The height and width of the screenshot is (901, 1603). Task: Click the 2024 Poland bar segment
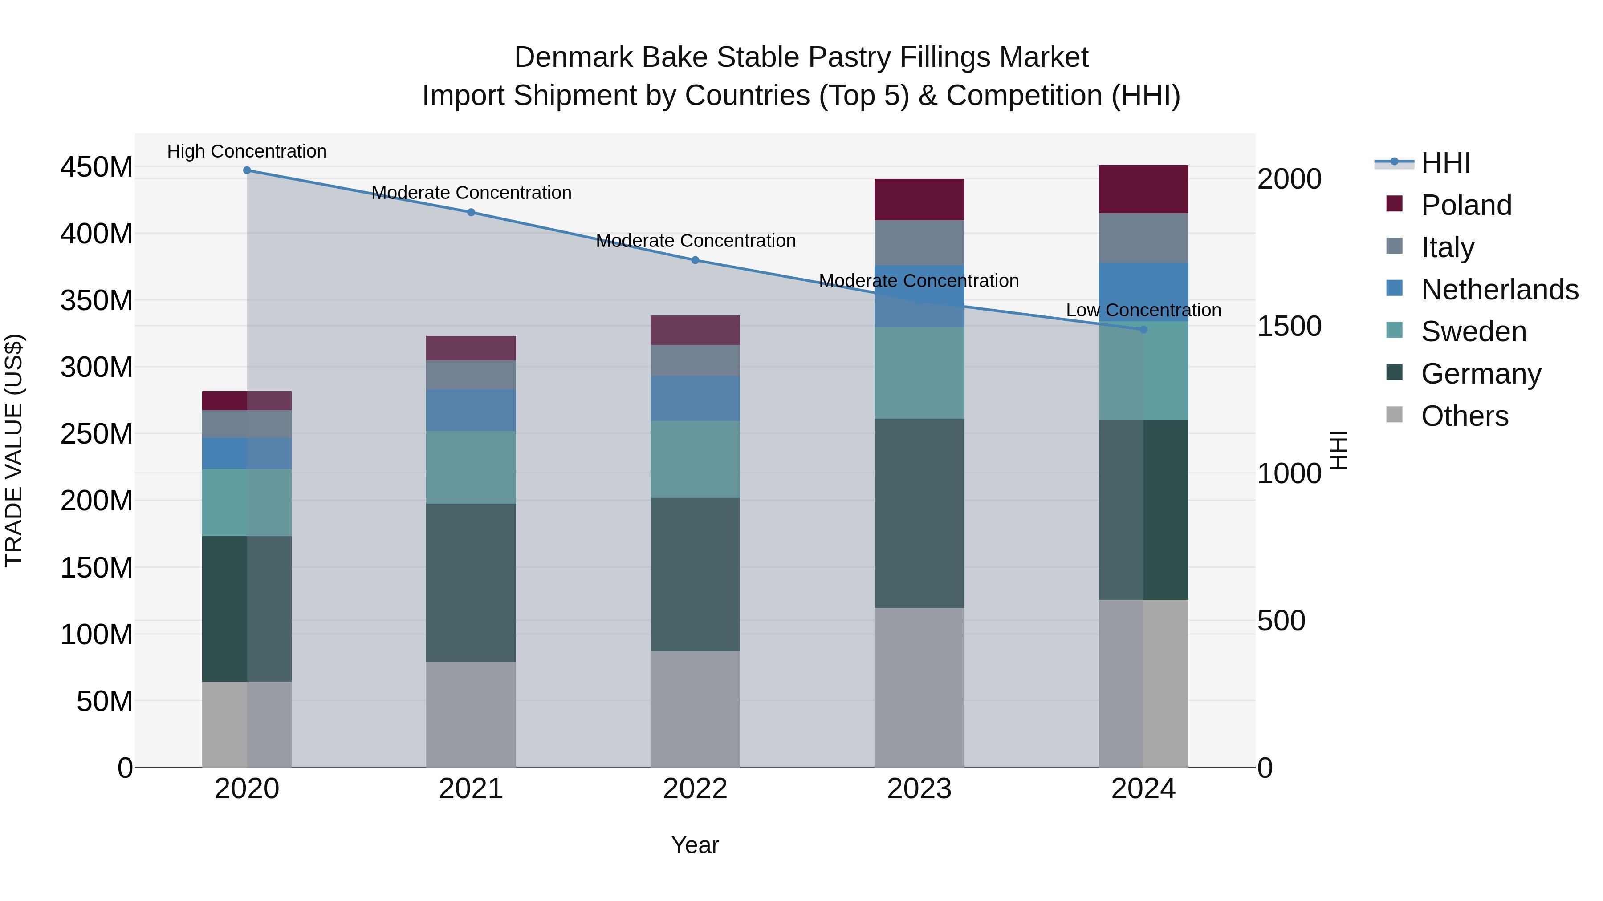click(x=1143, y=190)
